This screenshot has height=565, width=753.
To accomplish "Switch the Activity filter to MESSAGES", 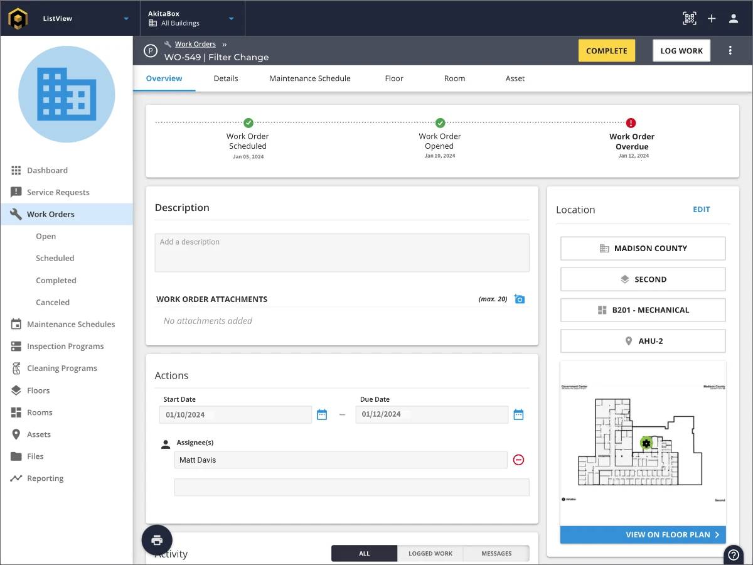I will click(x=496, y=553).
